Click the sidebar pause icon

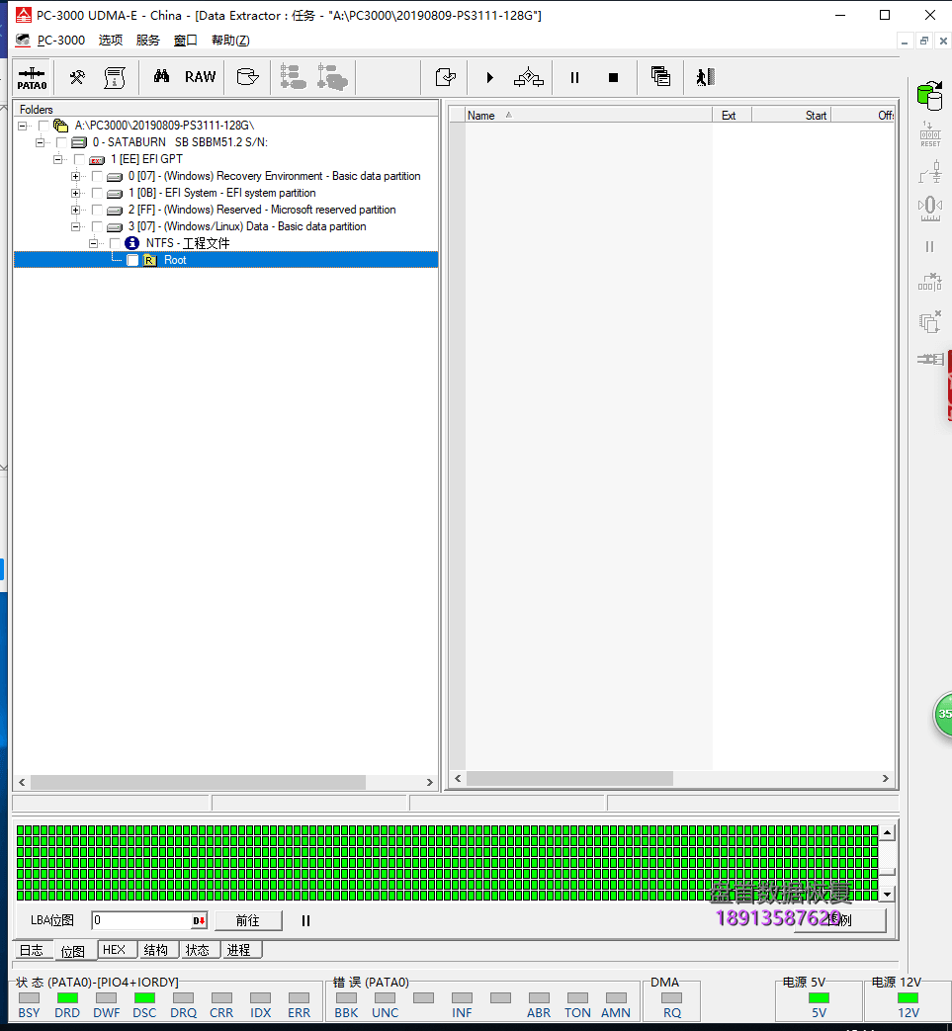point(929,246)
